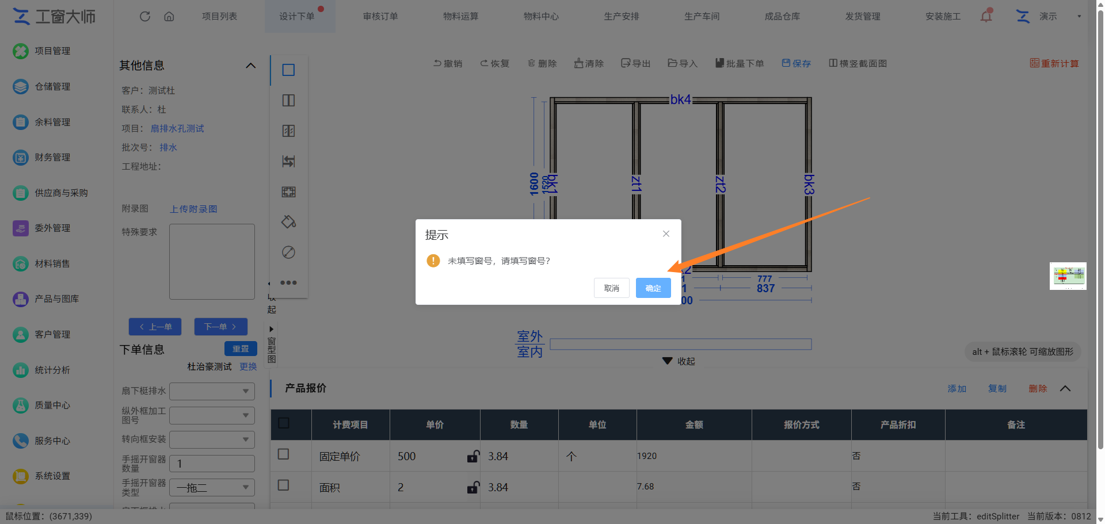Switch to 成品仓库 tab
The height and width of the screenshot is (524, 1105).
782,16
